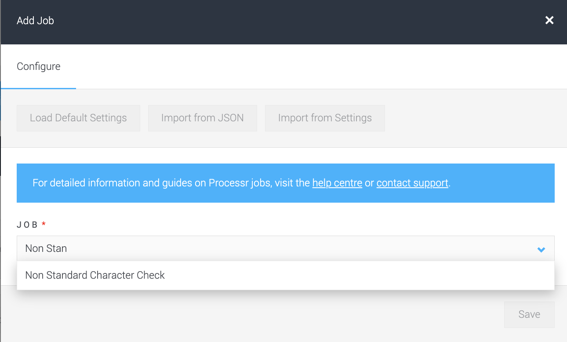Click Load Default Settings on the toolbar

(x=78, y=118)
